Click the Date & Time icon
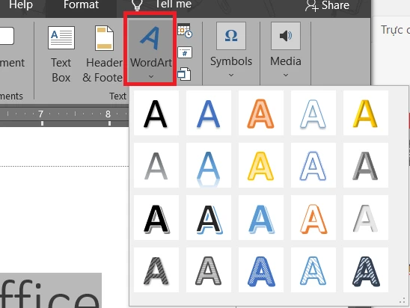Image resolution: width=410 pixels, height=308 pixels. pyautogui.click(x=185, y=31)
